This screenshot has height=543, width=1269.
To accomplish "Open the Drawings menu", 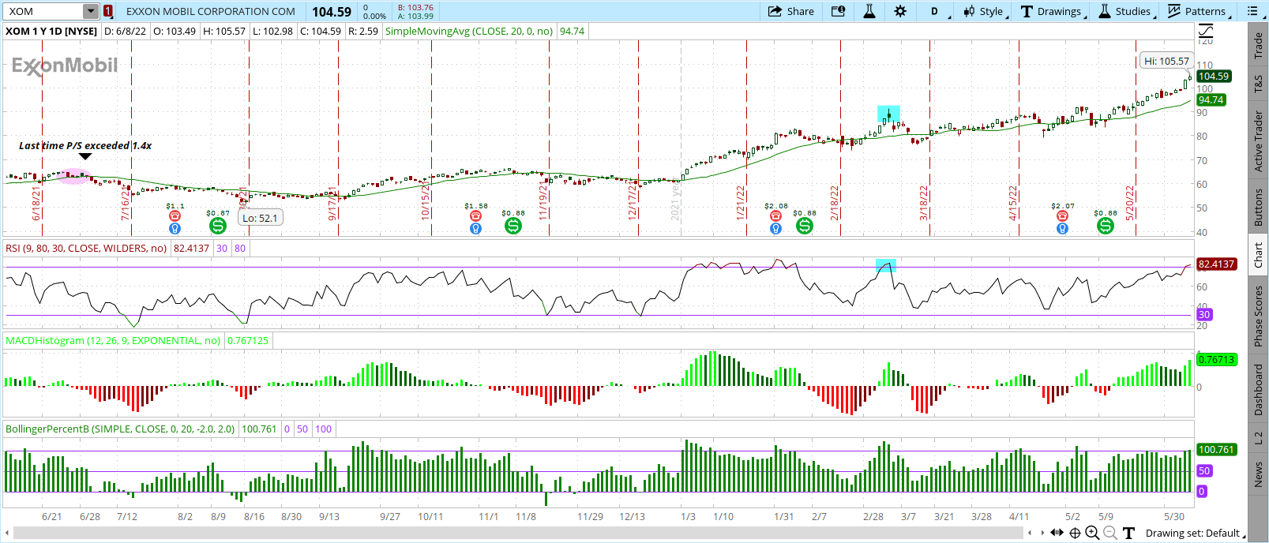I will tap(1051, 11).
